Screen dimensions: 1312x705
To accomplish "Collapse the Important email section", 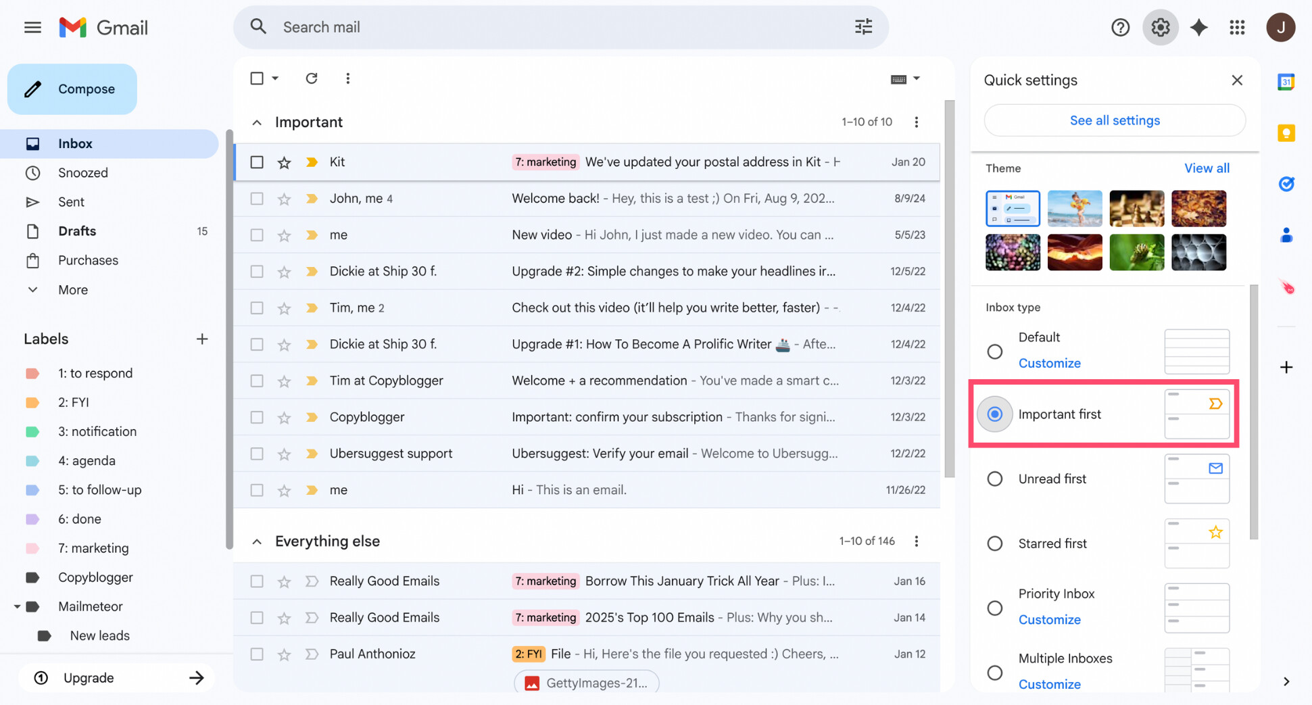I will (257, 122).
